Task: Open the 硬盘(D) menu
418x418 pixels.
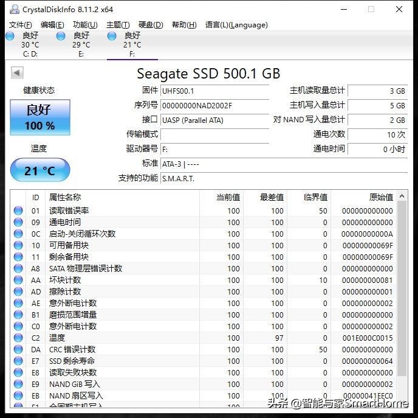Action: pos(151,25)
